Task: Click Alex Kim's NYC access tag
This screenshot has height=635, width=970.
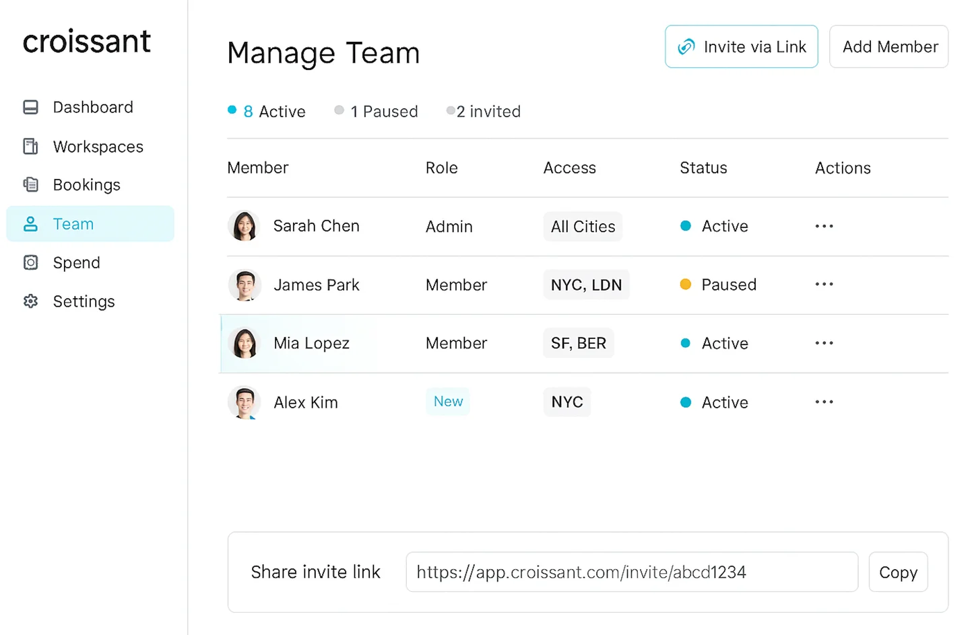Action: (x=567, y=402)
